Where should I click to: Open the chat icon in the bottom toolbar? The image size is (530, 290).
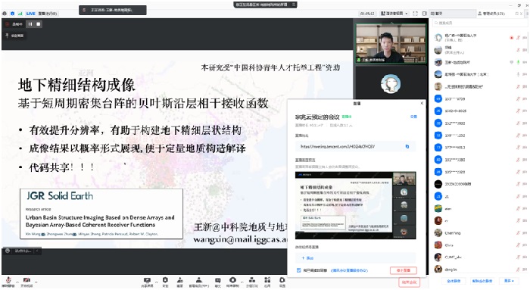click(218, 282)
